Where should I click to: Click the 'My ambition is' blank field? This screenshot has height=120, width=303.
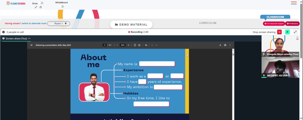[168, 87]
